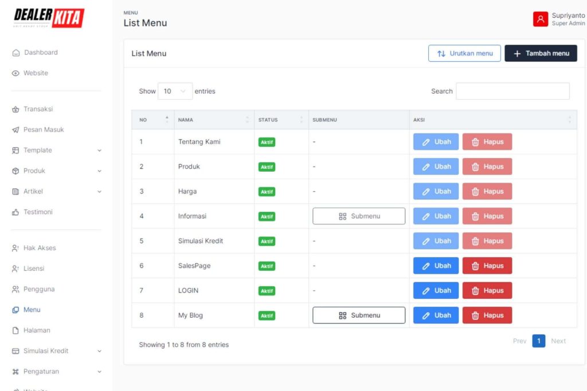Click the Tambah menu button

(541, 53)
